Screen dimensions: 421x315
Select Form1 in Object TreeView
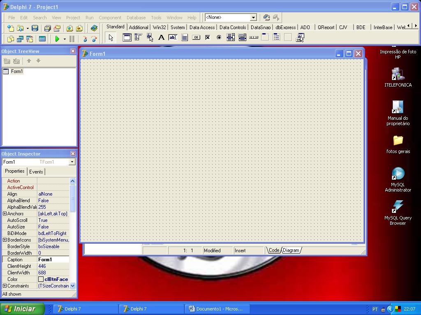[x=17, y=71]
